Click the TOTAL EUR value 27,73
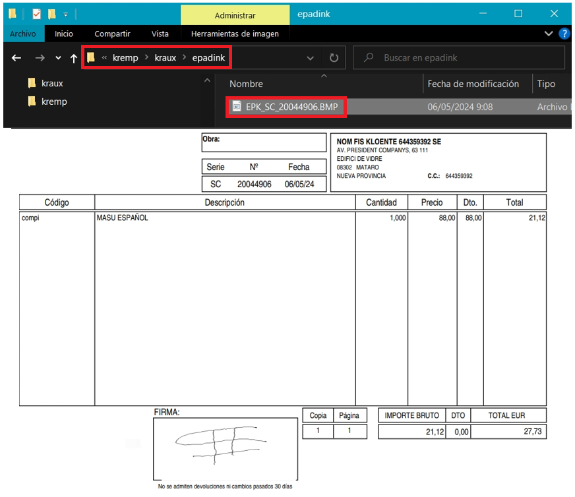Viewport: 575px width, 497px height. [x=532, y=431]
